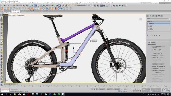
Task: Click the time slider handle
Action: point(11,84)
